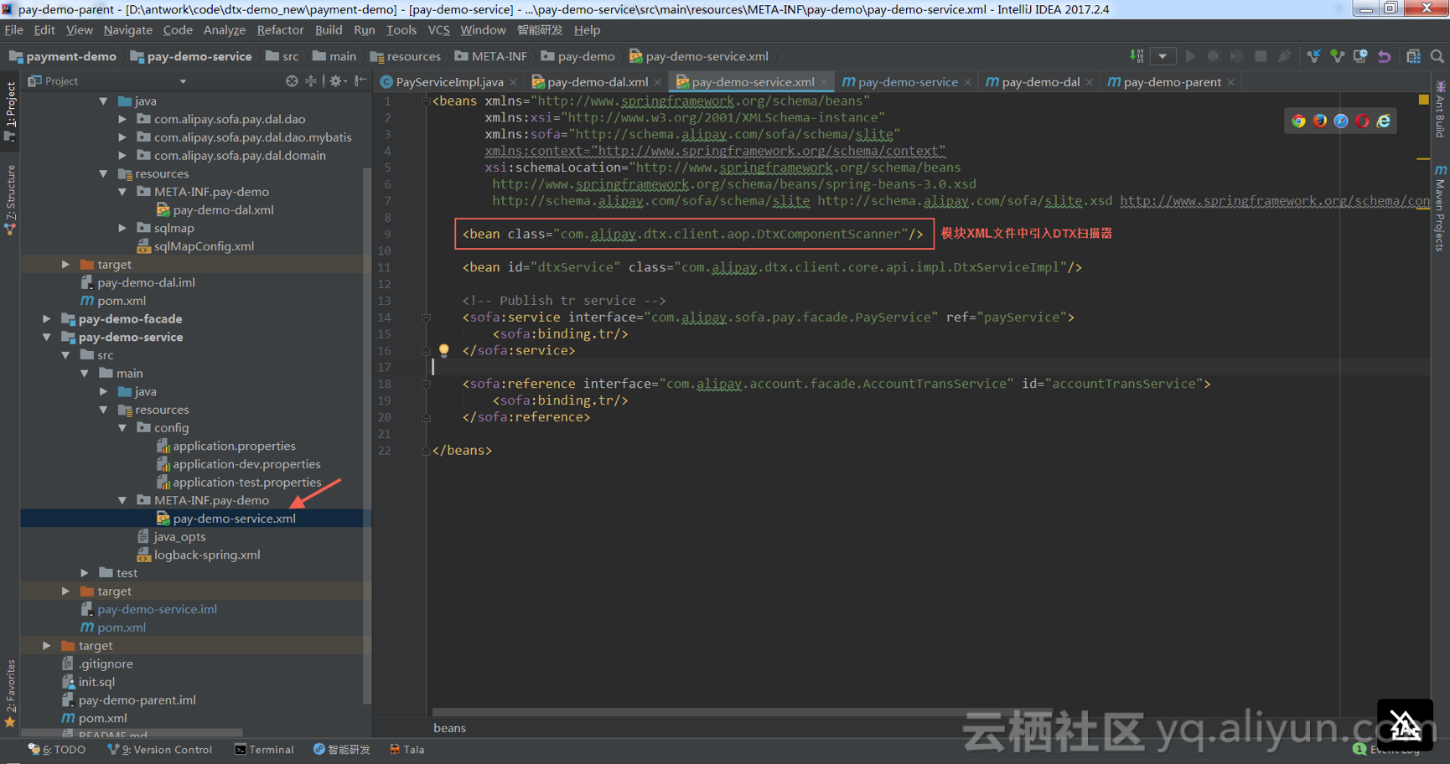
Task: Open the spring-beans-3.0.xsd schema link
Action: click(x=734, y=184)
